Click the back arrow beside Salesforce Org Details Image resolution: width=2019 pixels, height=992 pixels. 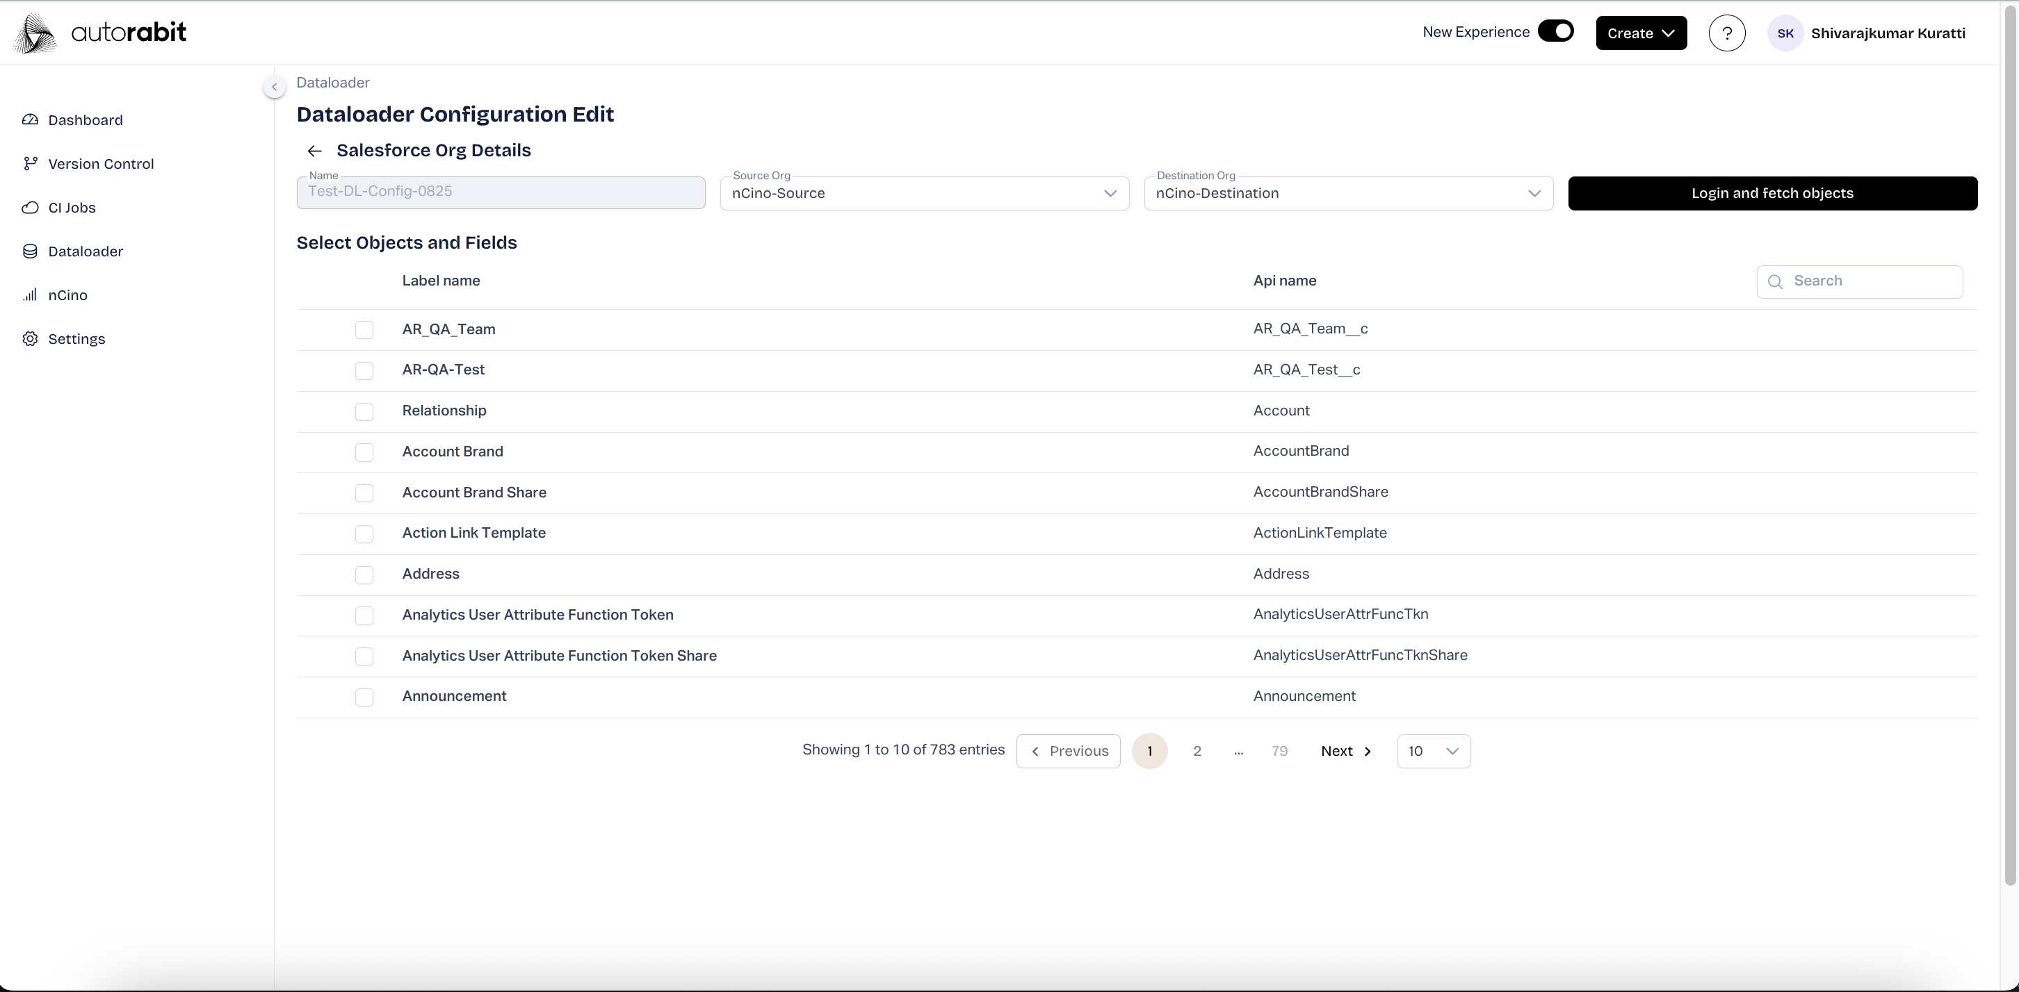coord(314,151)
